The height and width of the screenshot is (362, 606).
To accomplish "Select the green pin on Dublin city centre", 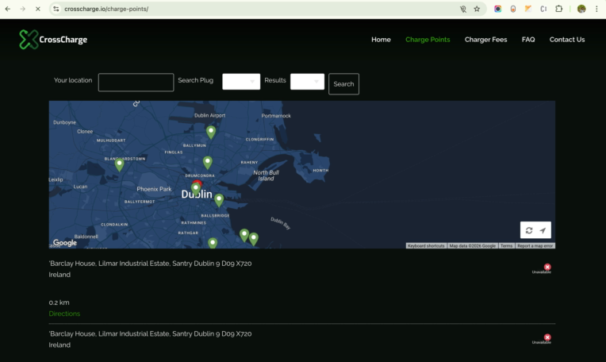I will tap(196, 188).
